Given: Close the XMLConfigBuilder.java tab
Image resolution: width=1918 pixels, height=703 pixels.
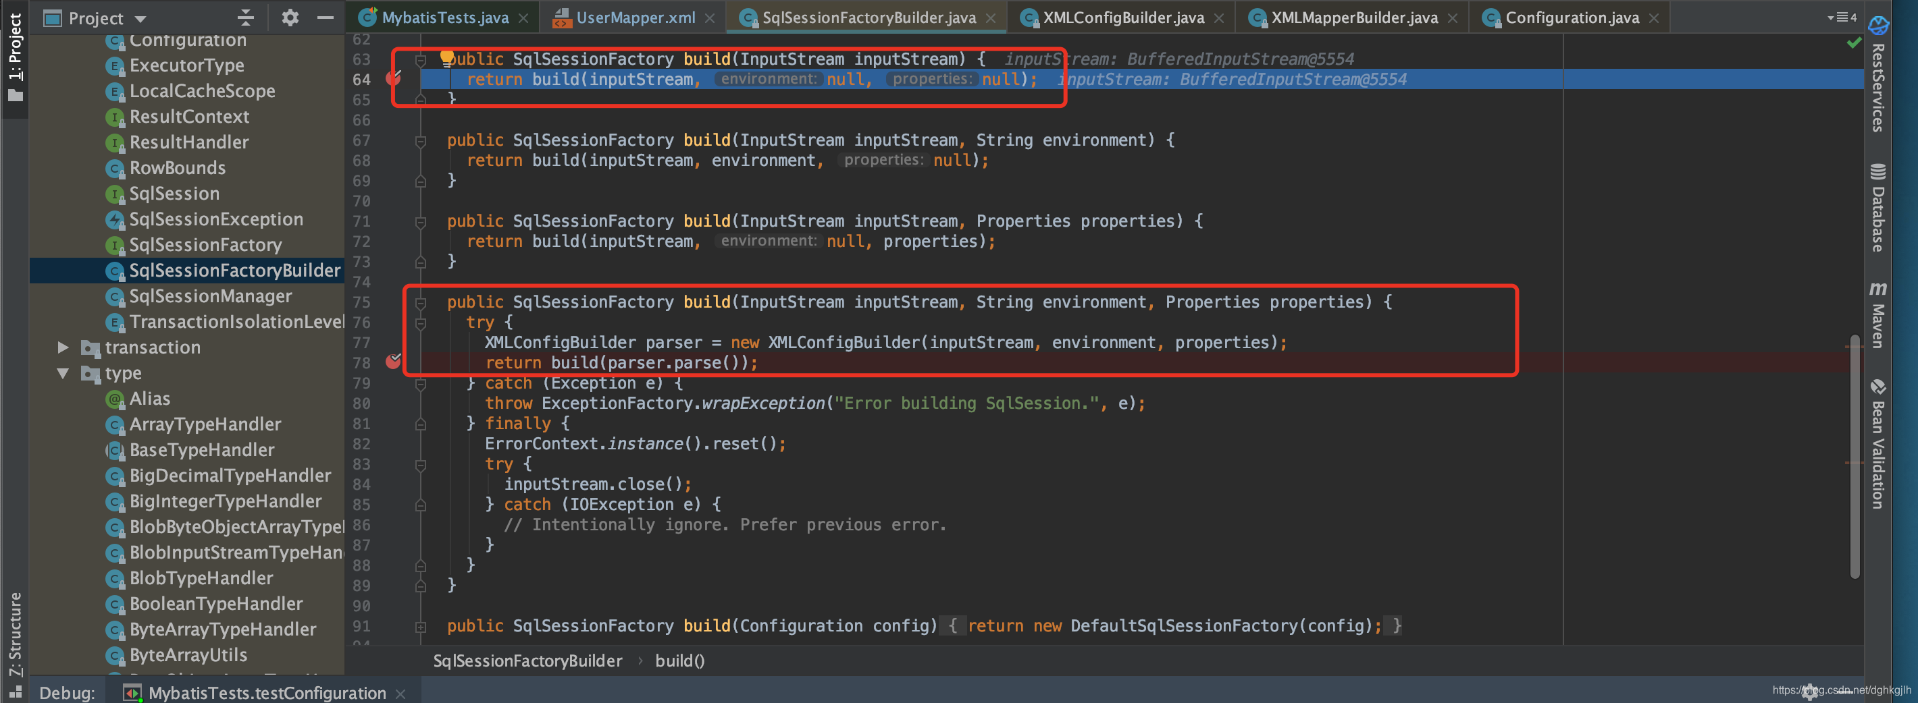Looking at the screenshot, I should 1219,18.
